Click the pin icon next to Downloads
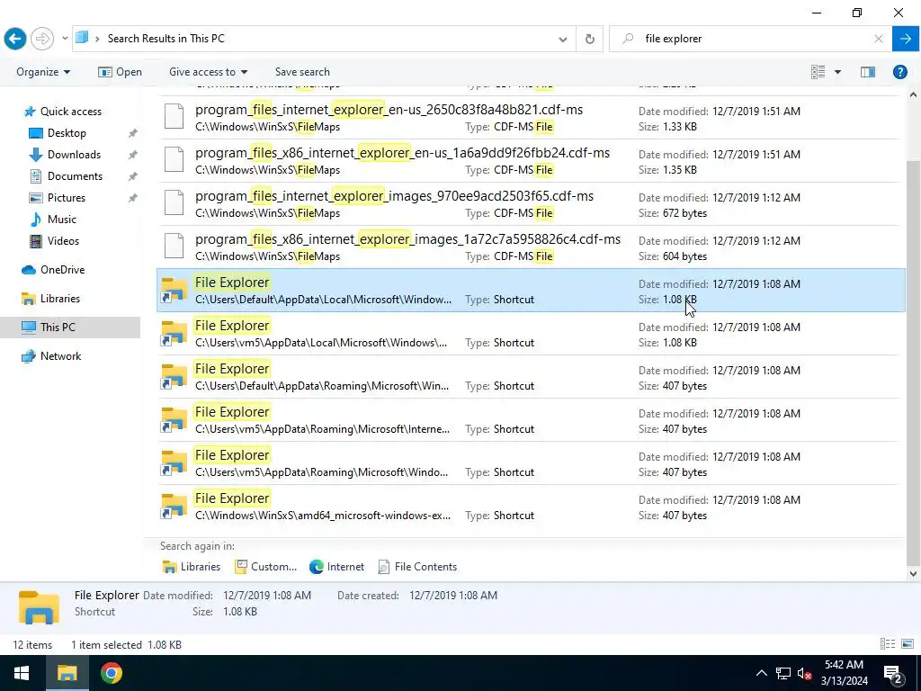This screenshot has width=921, height=691. 133,155
